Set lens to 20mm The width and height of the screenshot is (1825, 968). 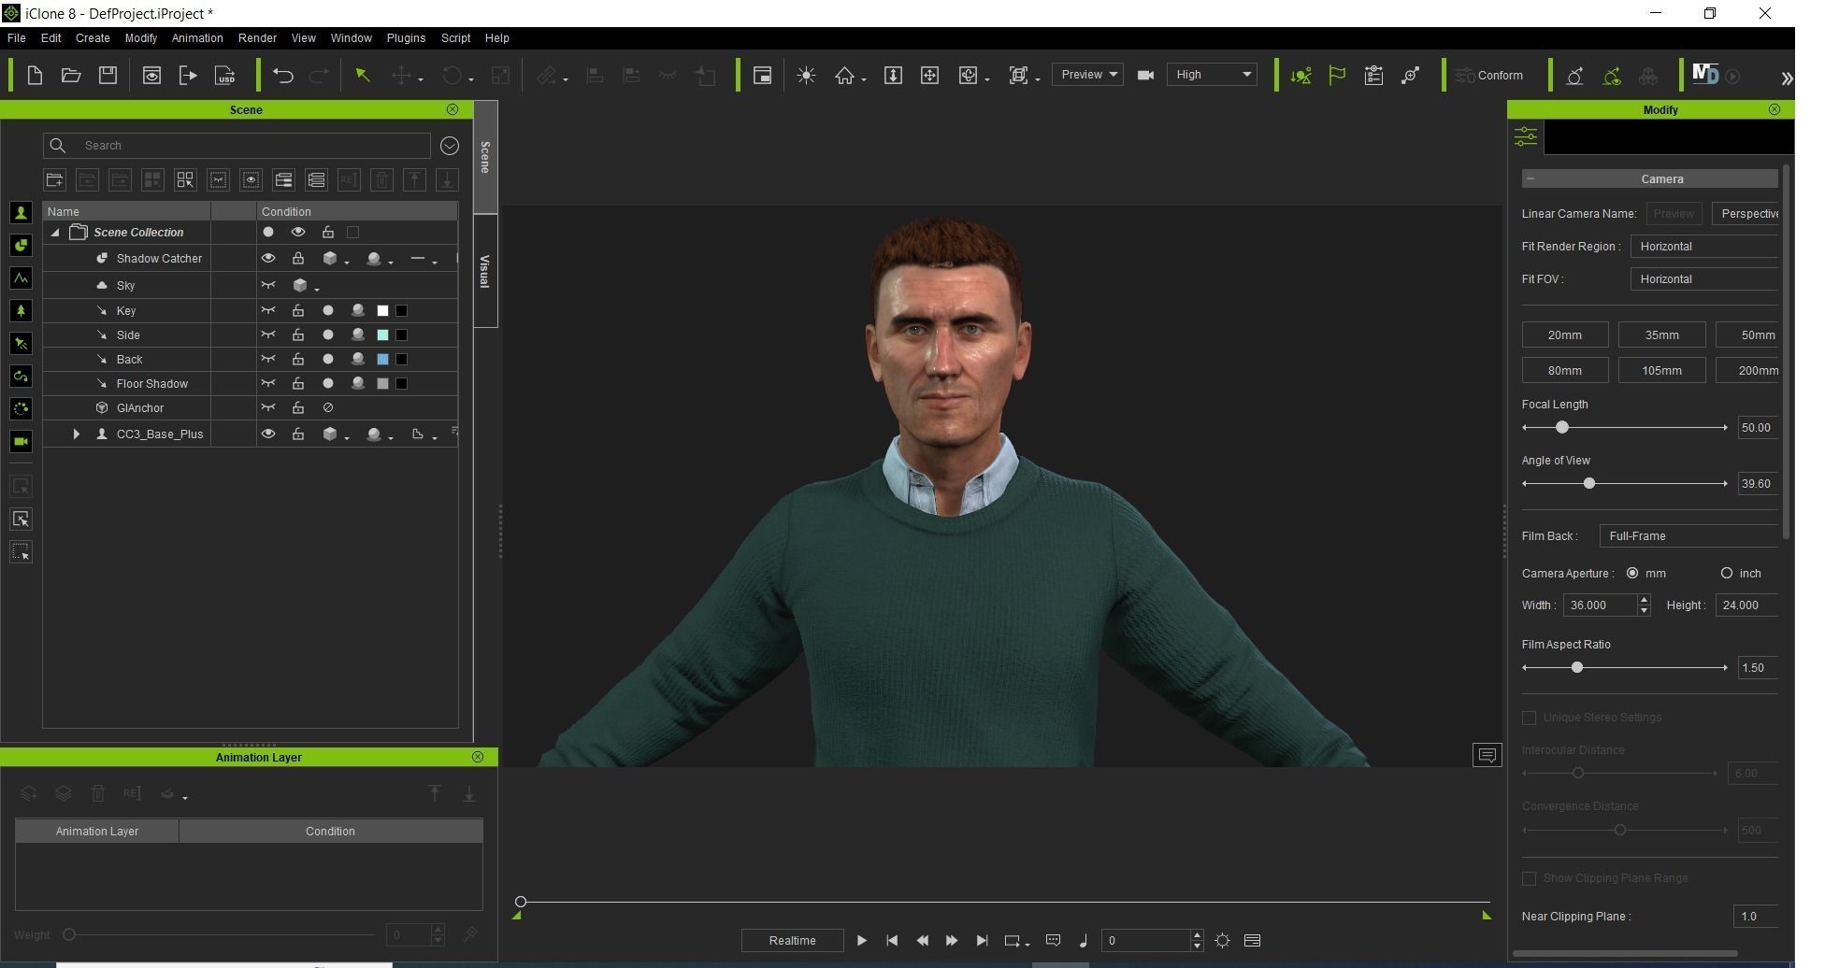[1565, 335]
